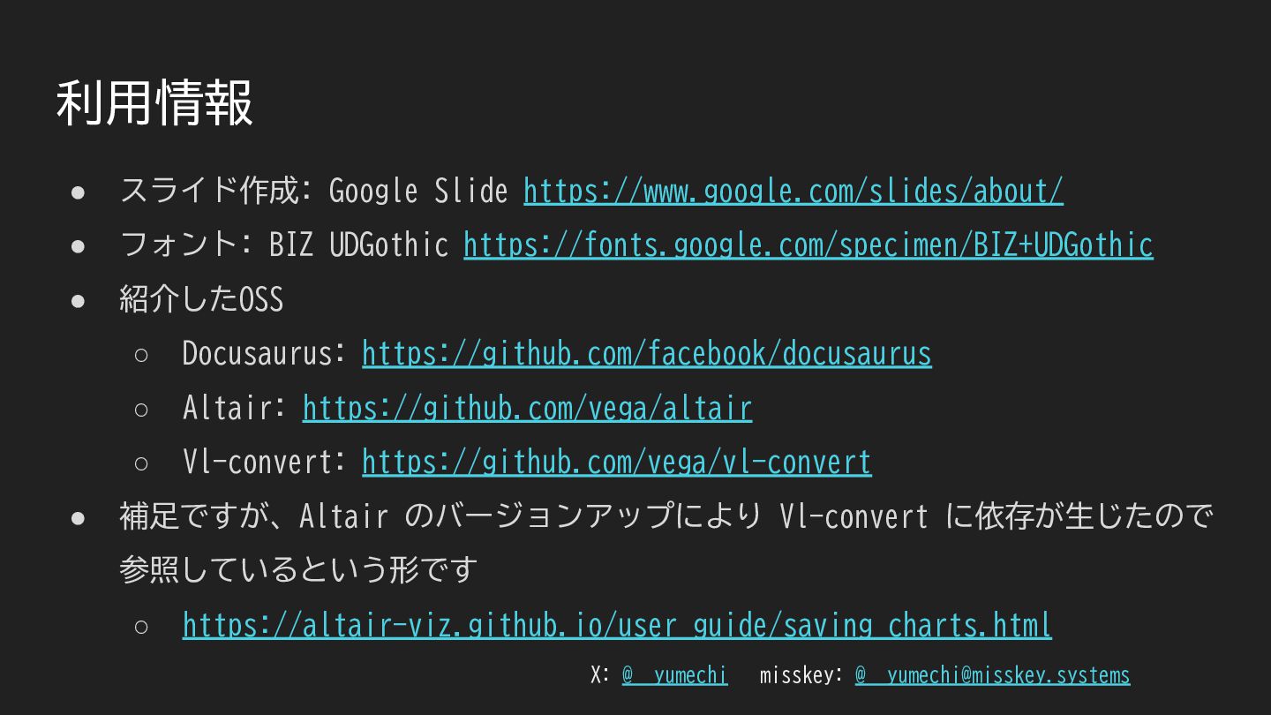The height and width of the screenshot is (715, 1271).
Task: Click the filled bullet beside 紹介したOSS
Action: coord(78,300)
